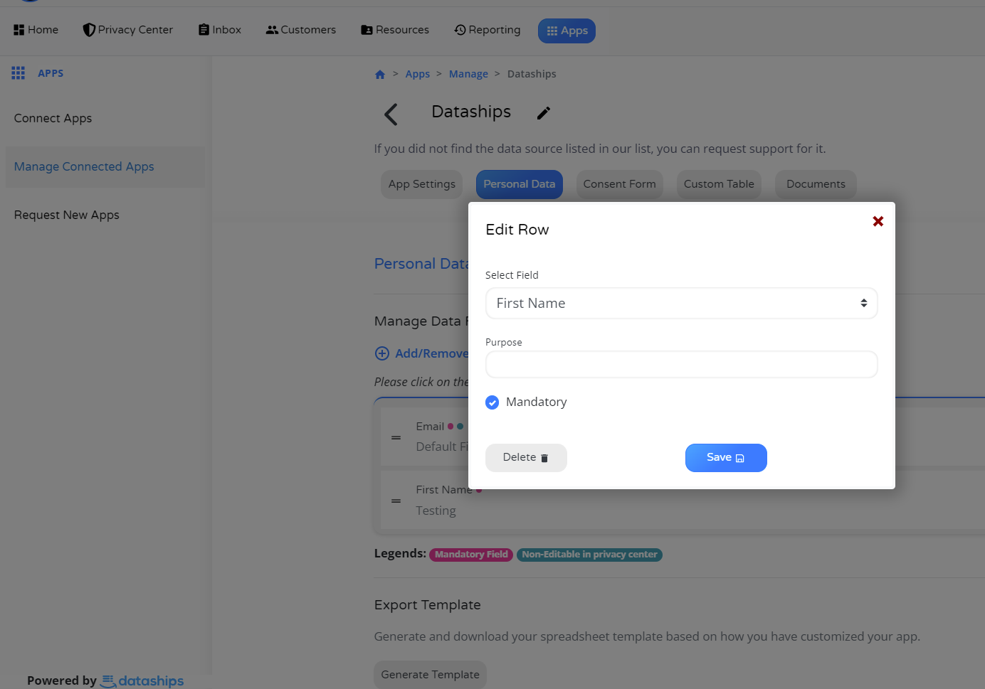Click the Save button
985x689 pixels.
[726, 458]
